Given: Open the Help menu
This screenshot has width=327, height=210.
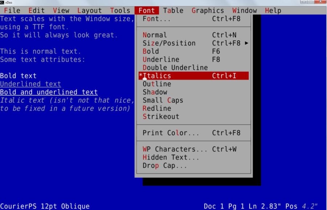Looking at the screenshot, I should point(273,11).
